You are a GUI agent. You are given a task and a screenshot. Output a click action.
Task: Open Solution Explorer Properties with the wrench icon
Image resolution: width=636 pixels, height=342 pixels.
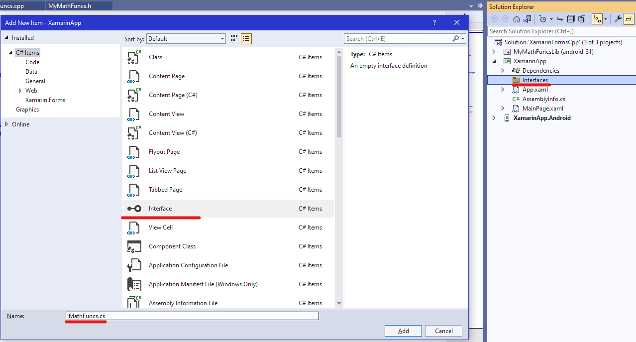tap(617, 18)
